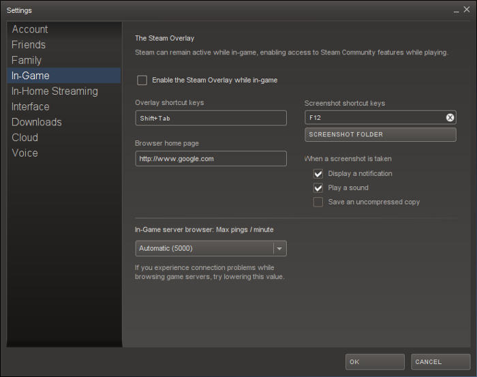
Task: Open the Friends settings section
Action: [64, 45]
